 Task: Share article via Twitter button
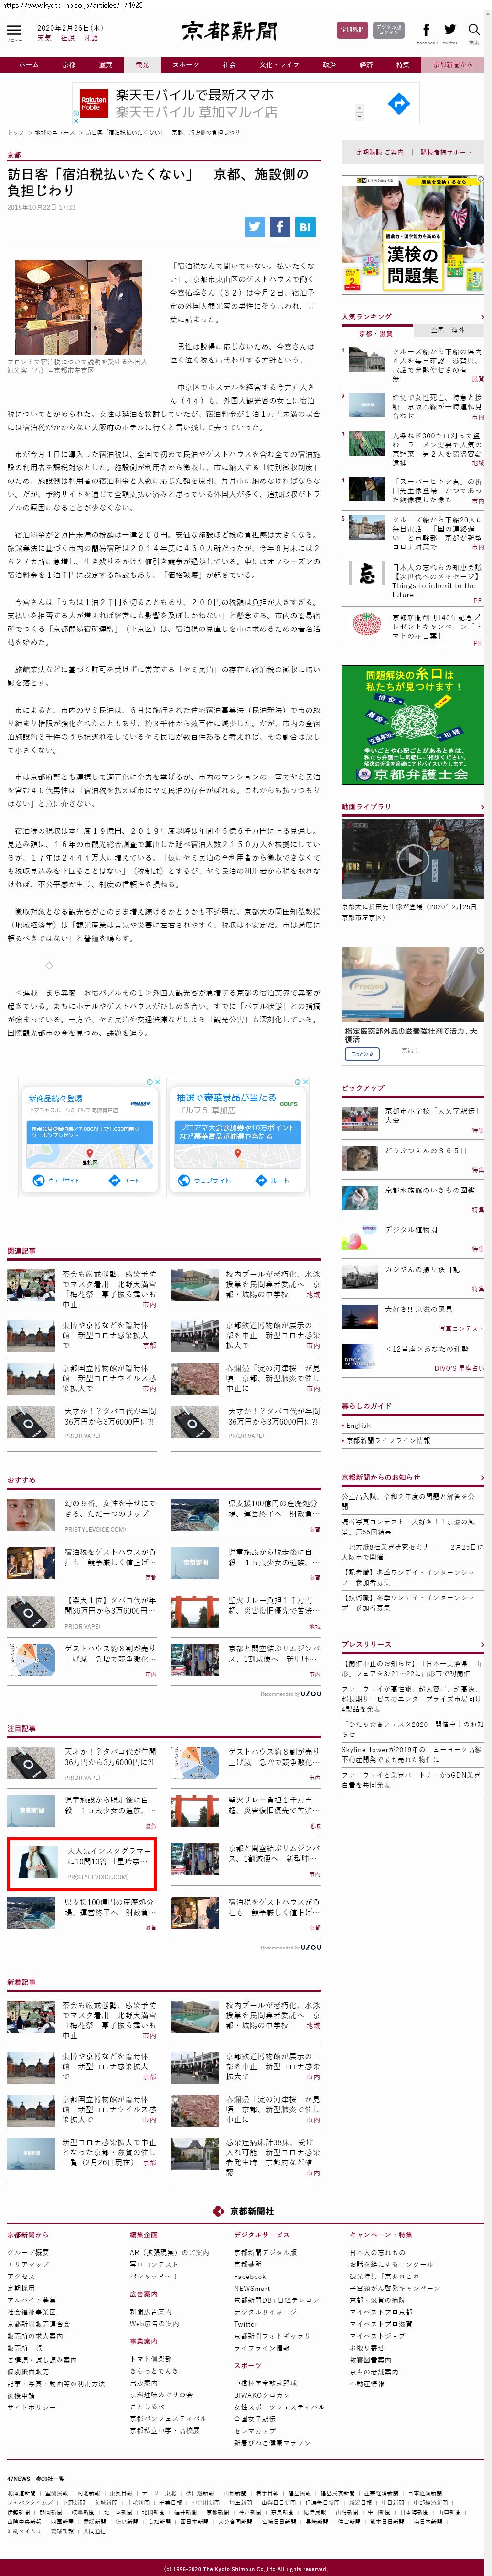point(254,227)
